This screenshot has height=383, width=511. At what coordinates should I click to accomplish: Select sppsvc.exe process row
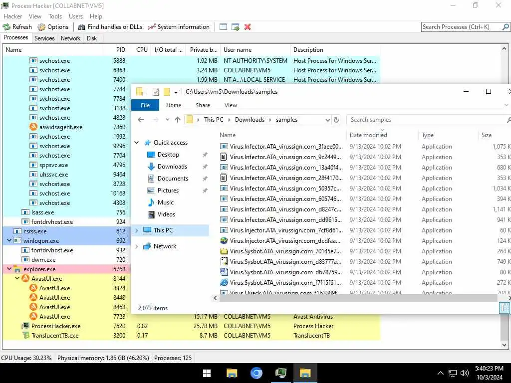point(66,165)
